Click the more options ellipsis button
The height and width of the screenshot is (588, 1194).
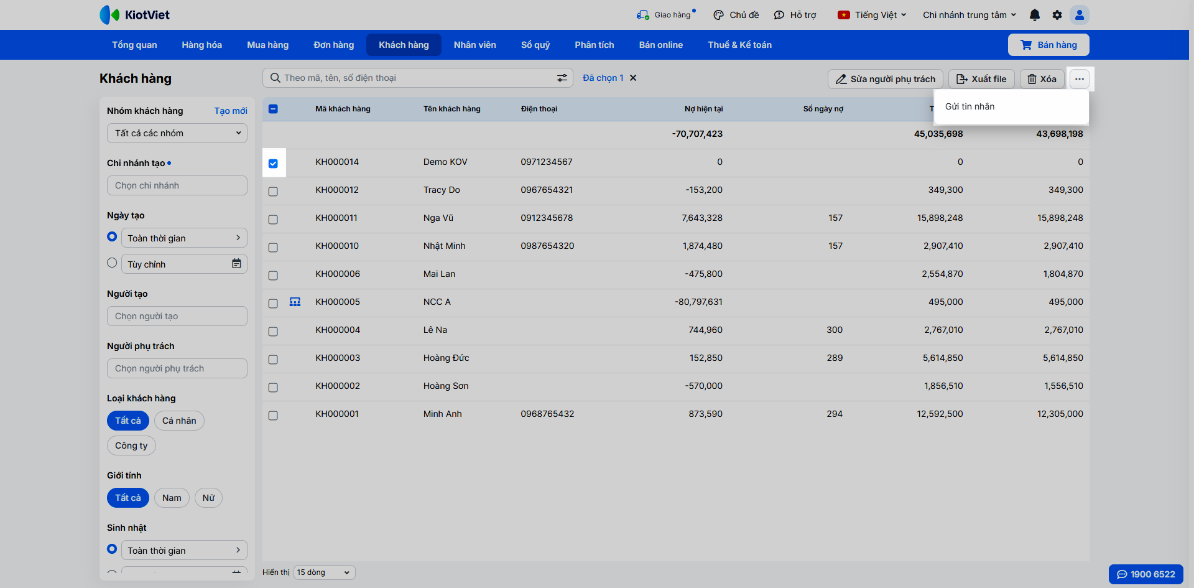pyautogui.click(x=1080, y=79)
